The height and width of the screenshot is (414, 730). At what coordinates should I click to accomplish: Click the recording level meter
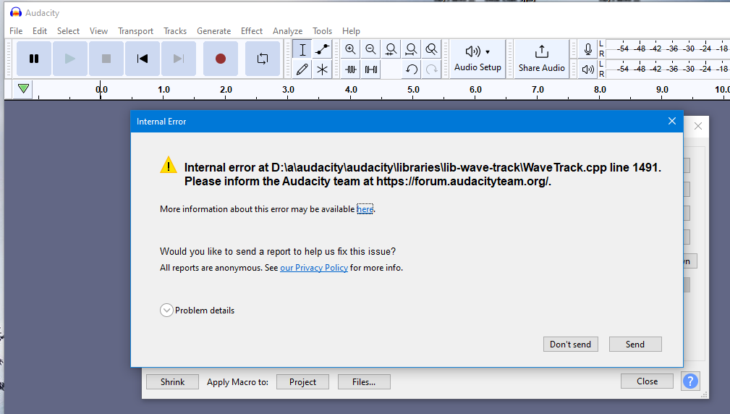coord(668,48)
